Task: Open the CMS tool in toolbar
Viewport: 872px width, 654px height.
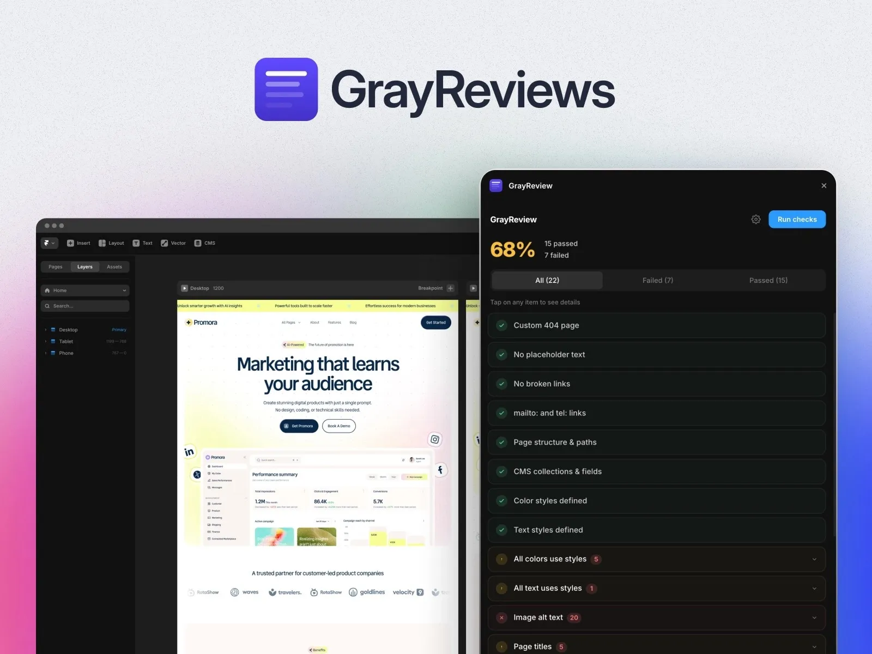Action: coord(205,243)
